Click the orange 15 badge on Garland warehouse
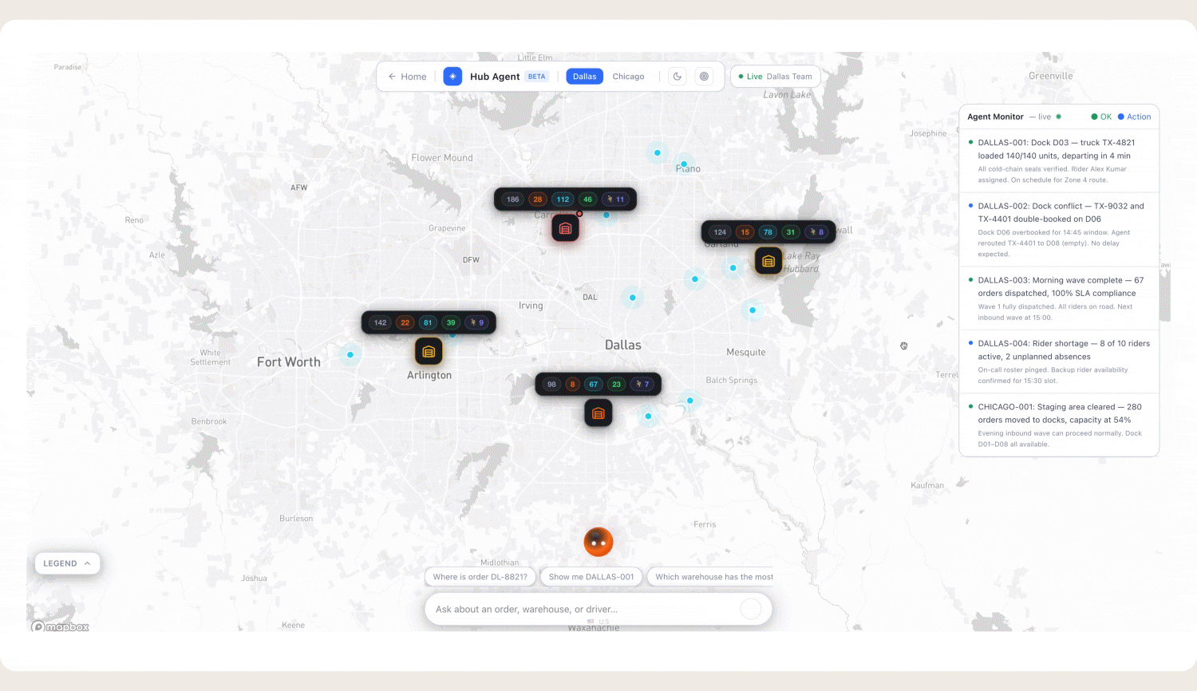 (745, 232)
